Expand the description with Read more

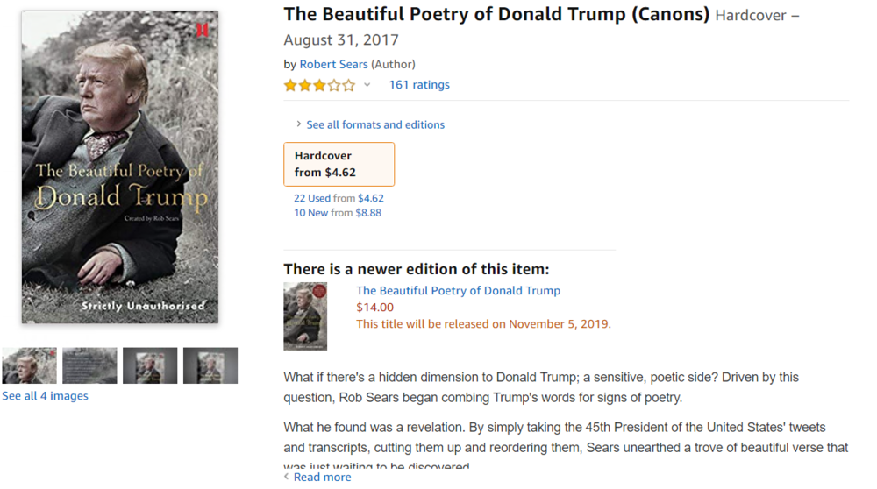click(322, 477)
